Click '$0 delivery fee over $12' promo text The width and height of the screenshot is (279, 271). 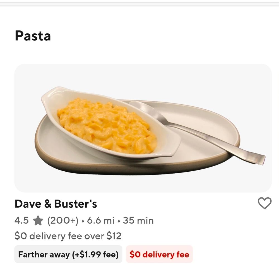click(x=68, y=236)
